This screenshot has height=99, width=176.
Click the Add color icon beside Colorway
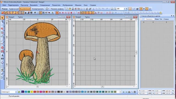[19, 92]
